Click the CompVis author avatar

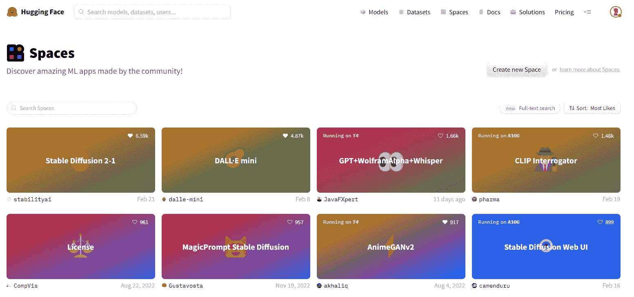[x=9, y=286]
